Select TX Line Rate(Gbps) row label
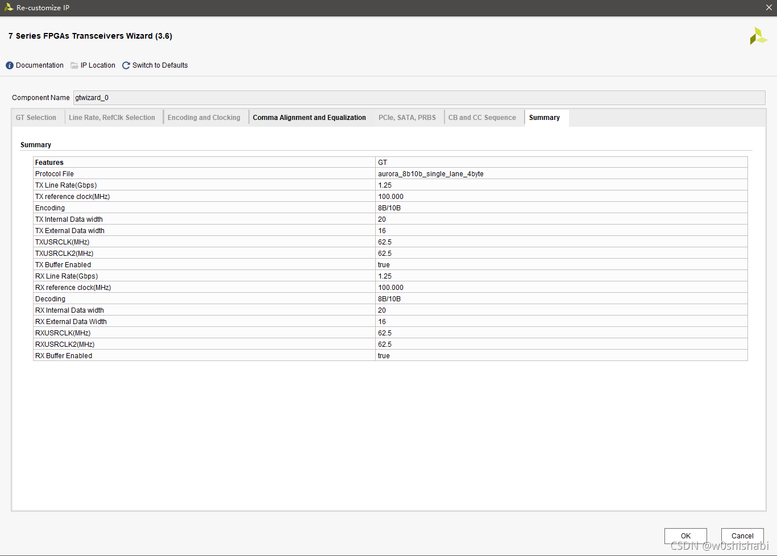 click(x=66, y=185)
